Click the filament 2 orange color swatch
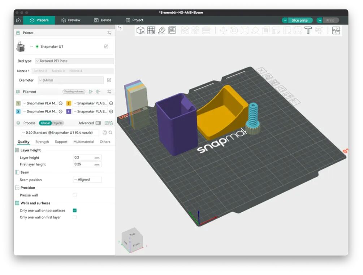Viewport: 363px width, 275px height. coord(69,103)
